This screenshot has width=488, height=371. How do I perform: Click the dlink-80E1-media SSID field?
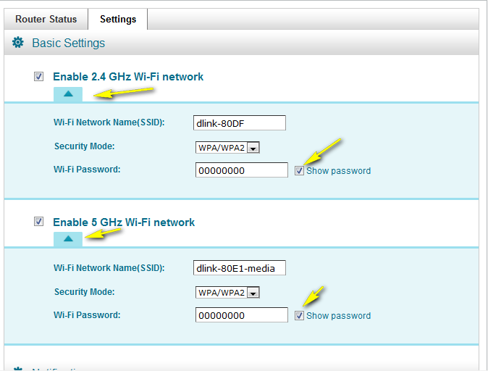tap(240, 268)
